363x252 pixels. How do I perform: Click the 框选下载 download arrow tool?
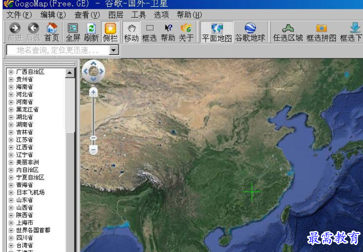[x=351, y=32]
